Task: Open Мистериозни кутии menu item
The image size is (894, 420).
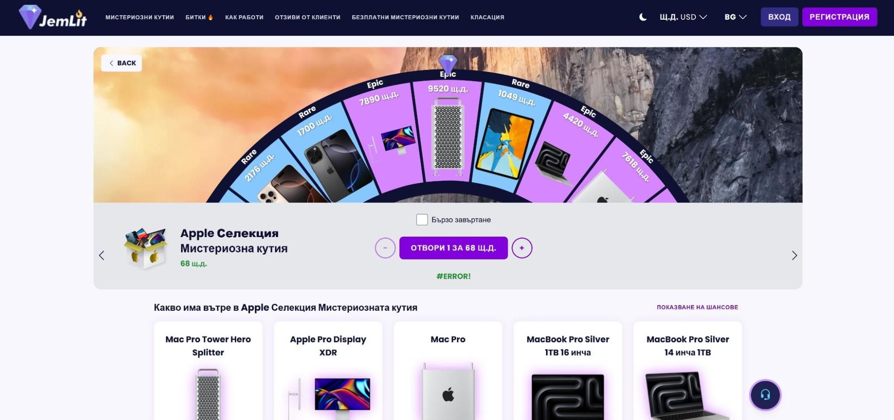Action: [140, 17]
